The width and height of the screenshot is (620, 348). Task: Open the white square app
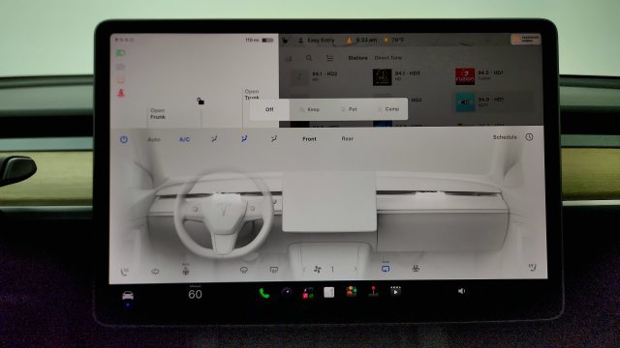(x=329, y=292)
